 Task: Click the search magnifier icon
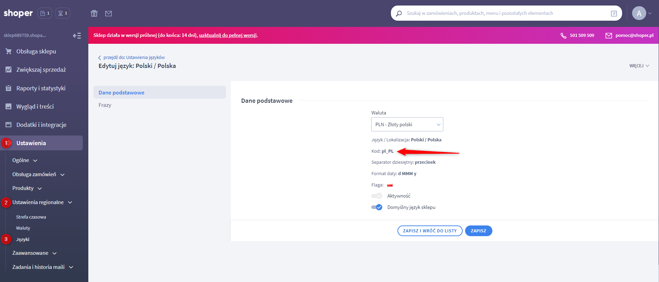[399, 13]
